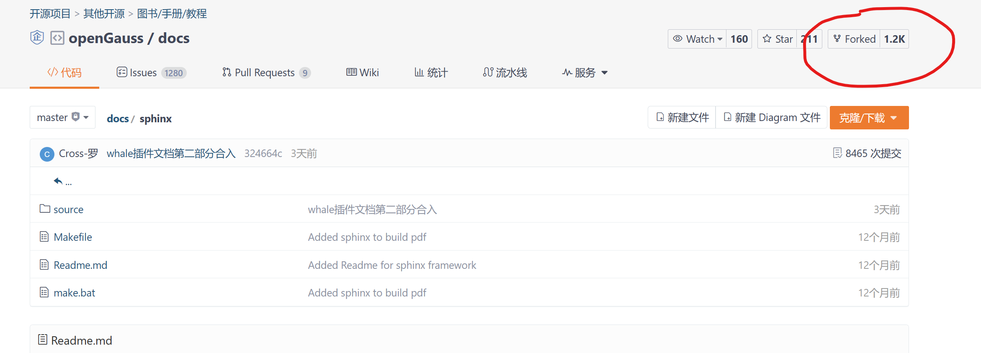The image size is (981, 353).
Task: Click the code repository icon beside openGauss
Action: [x=57, y=38]
